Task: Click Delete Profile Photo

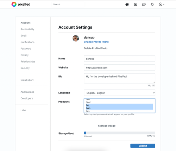Action: pos(95,48)
